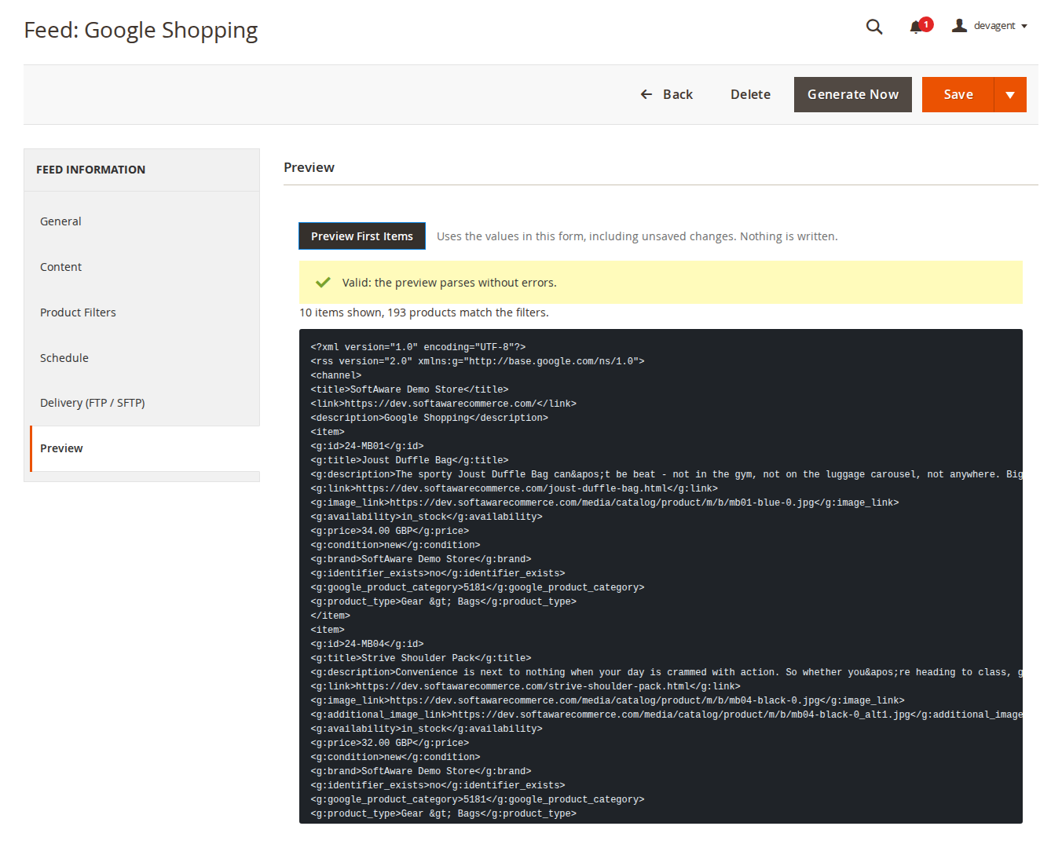
Task: Open the search magnifier icon
Action: [x=874, y=27]
